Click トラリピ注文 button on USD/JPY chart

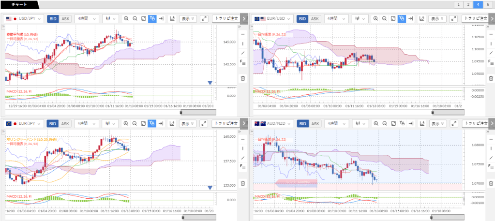click(225, 19)
